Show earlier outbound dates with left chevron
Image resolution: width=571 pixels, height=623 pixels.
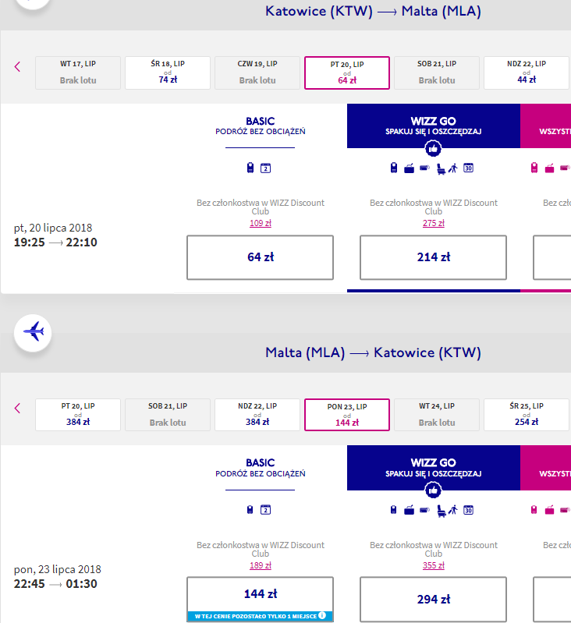17,67
